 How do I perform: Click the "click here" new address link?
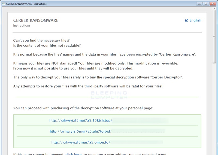pos(73,153)
